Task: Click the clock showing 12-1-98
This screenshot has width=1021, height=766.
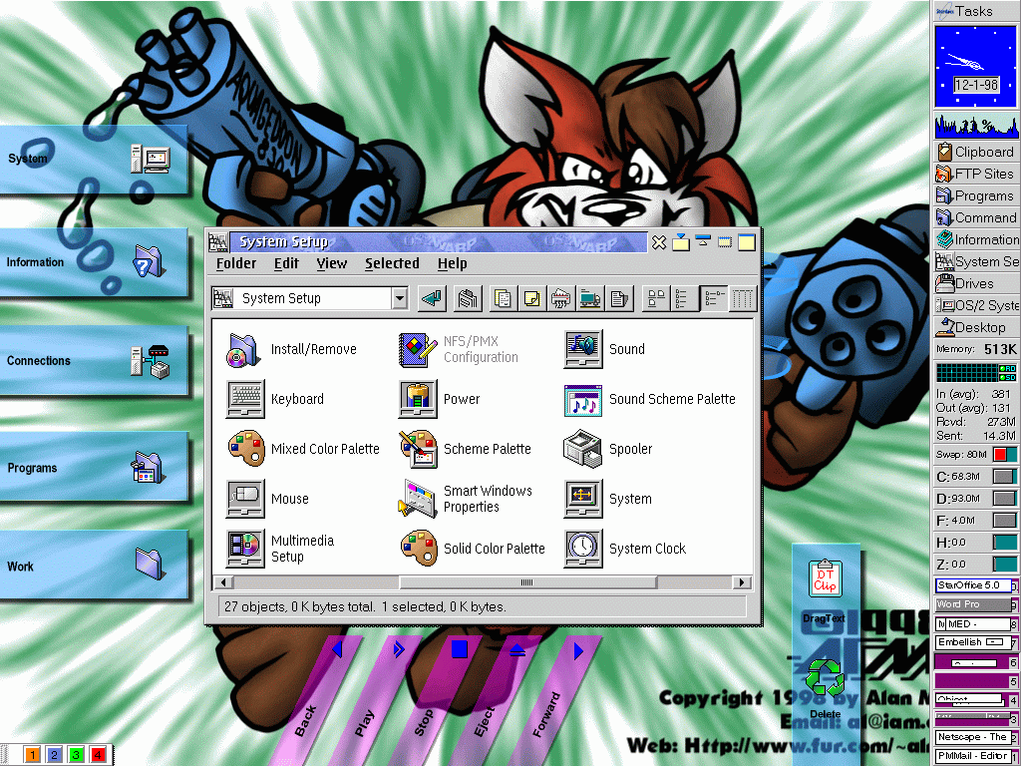Action: point(975,67)
